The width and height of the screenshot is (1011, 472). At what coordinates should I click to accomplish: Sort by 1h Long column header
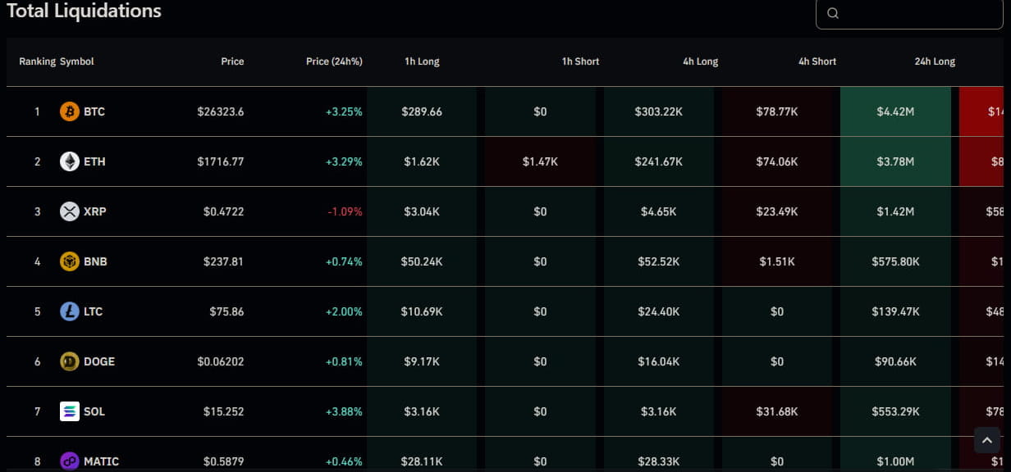point(422,61)
